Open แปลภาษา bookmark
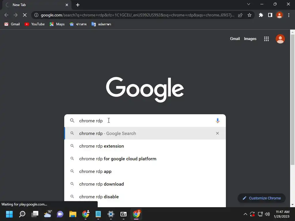 101,24
